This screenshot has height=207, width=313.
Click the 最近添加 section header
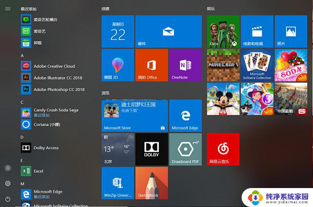point(29,9)
